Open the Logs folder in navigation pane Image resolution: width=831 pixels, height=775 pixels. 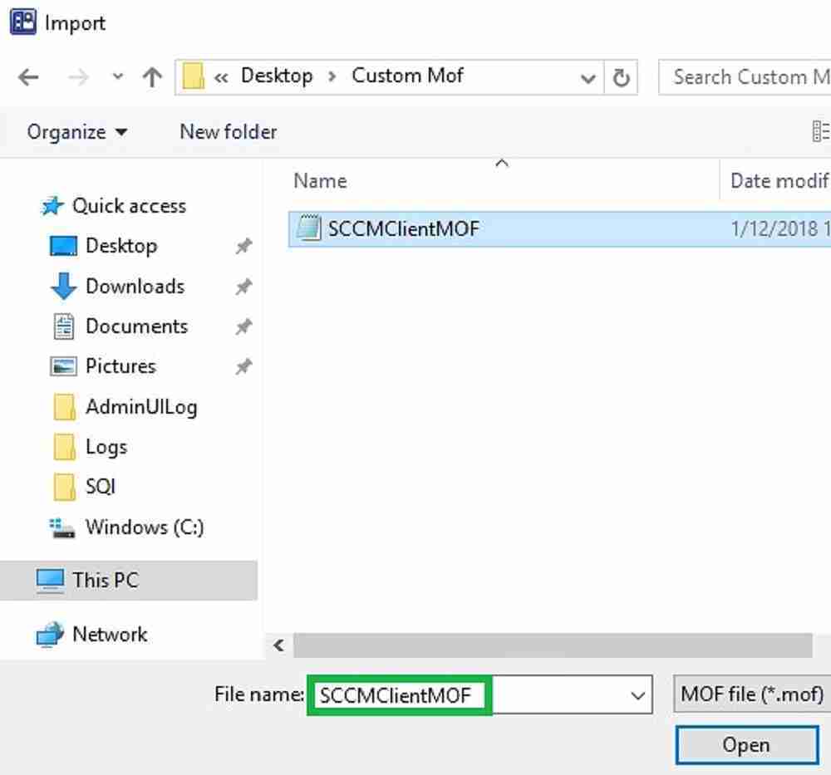pyautogui.click(x=106, y=447)
